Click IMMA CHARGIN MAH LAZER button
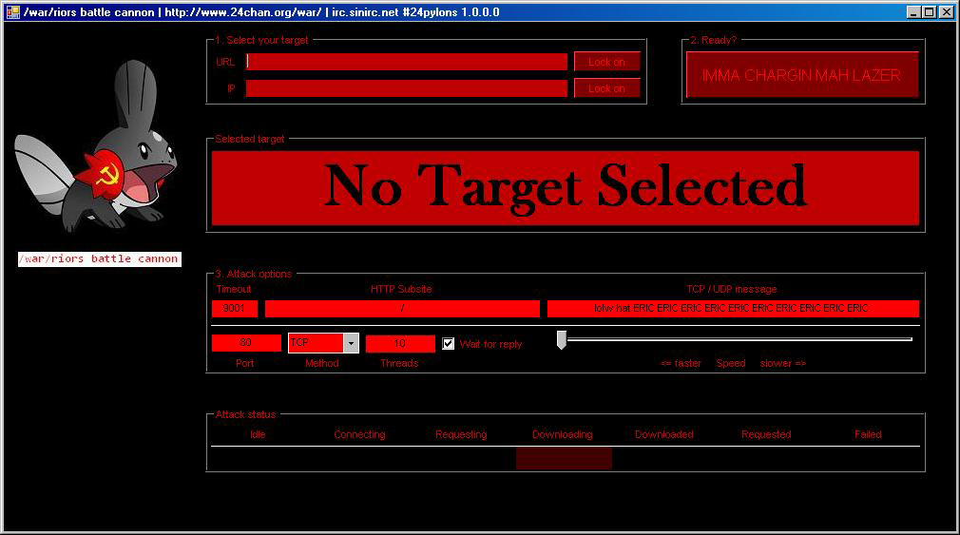960x535 pixels. point(801,75)
